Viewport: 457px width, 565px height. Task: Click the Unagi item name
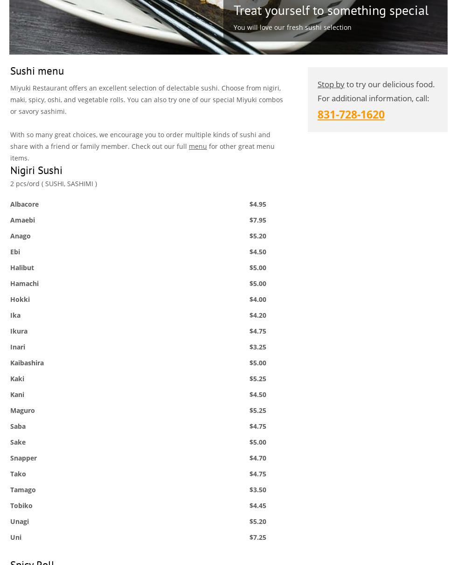(20, 522)
